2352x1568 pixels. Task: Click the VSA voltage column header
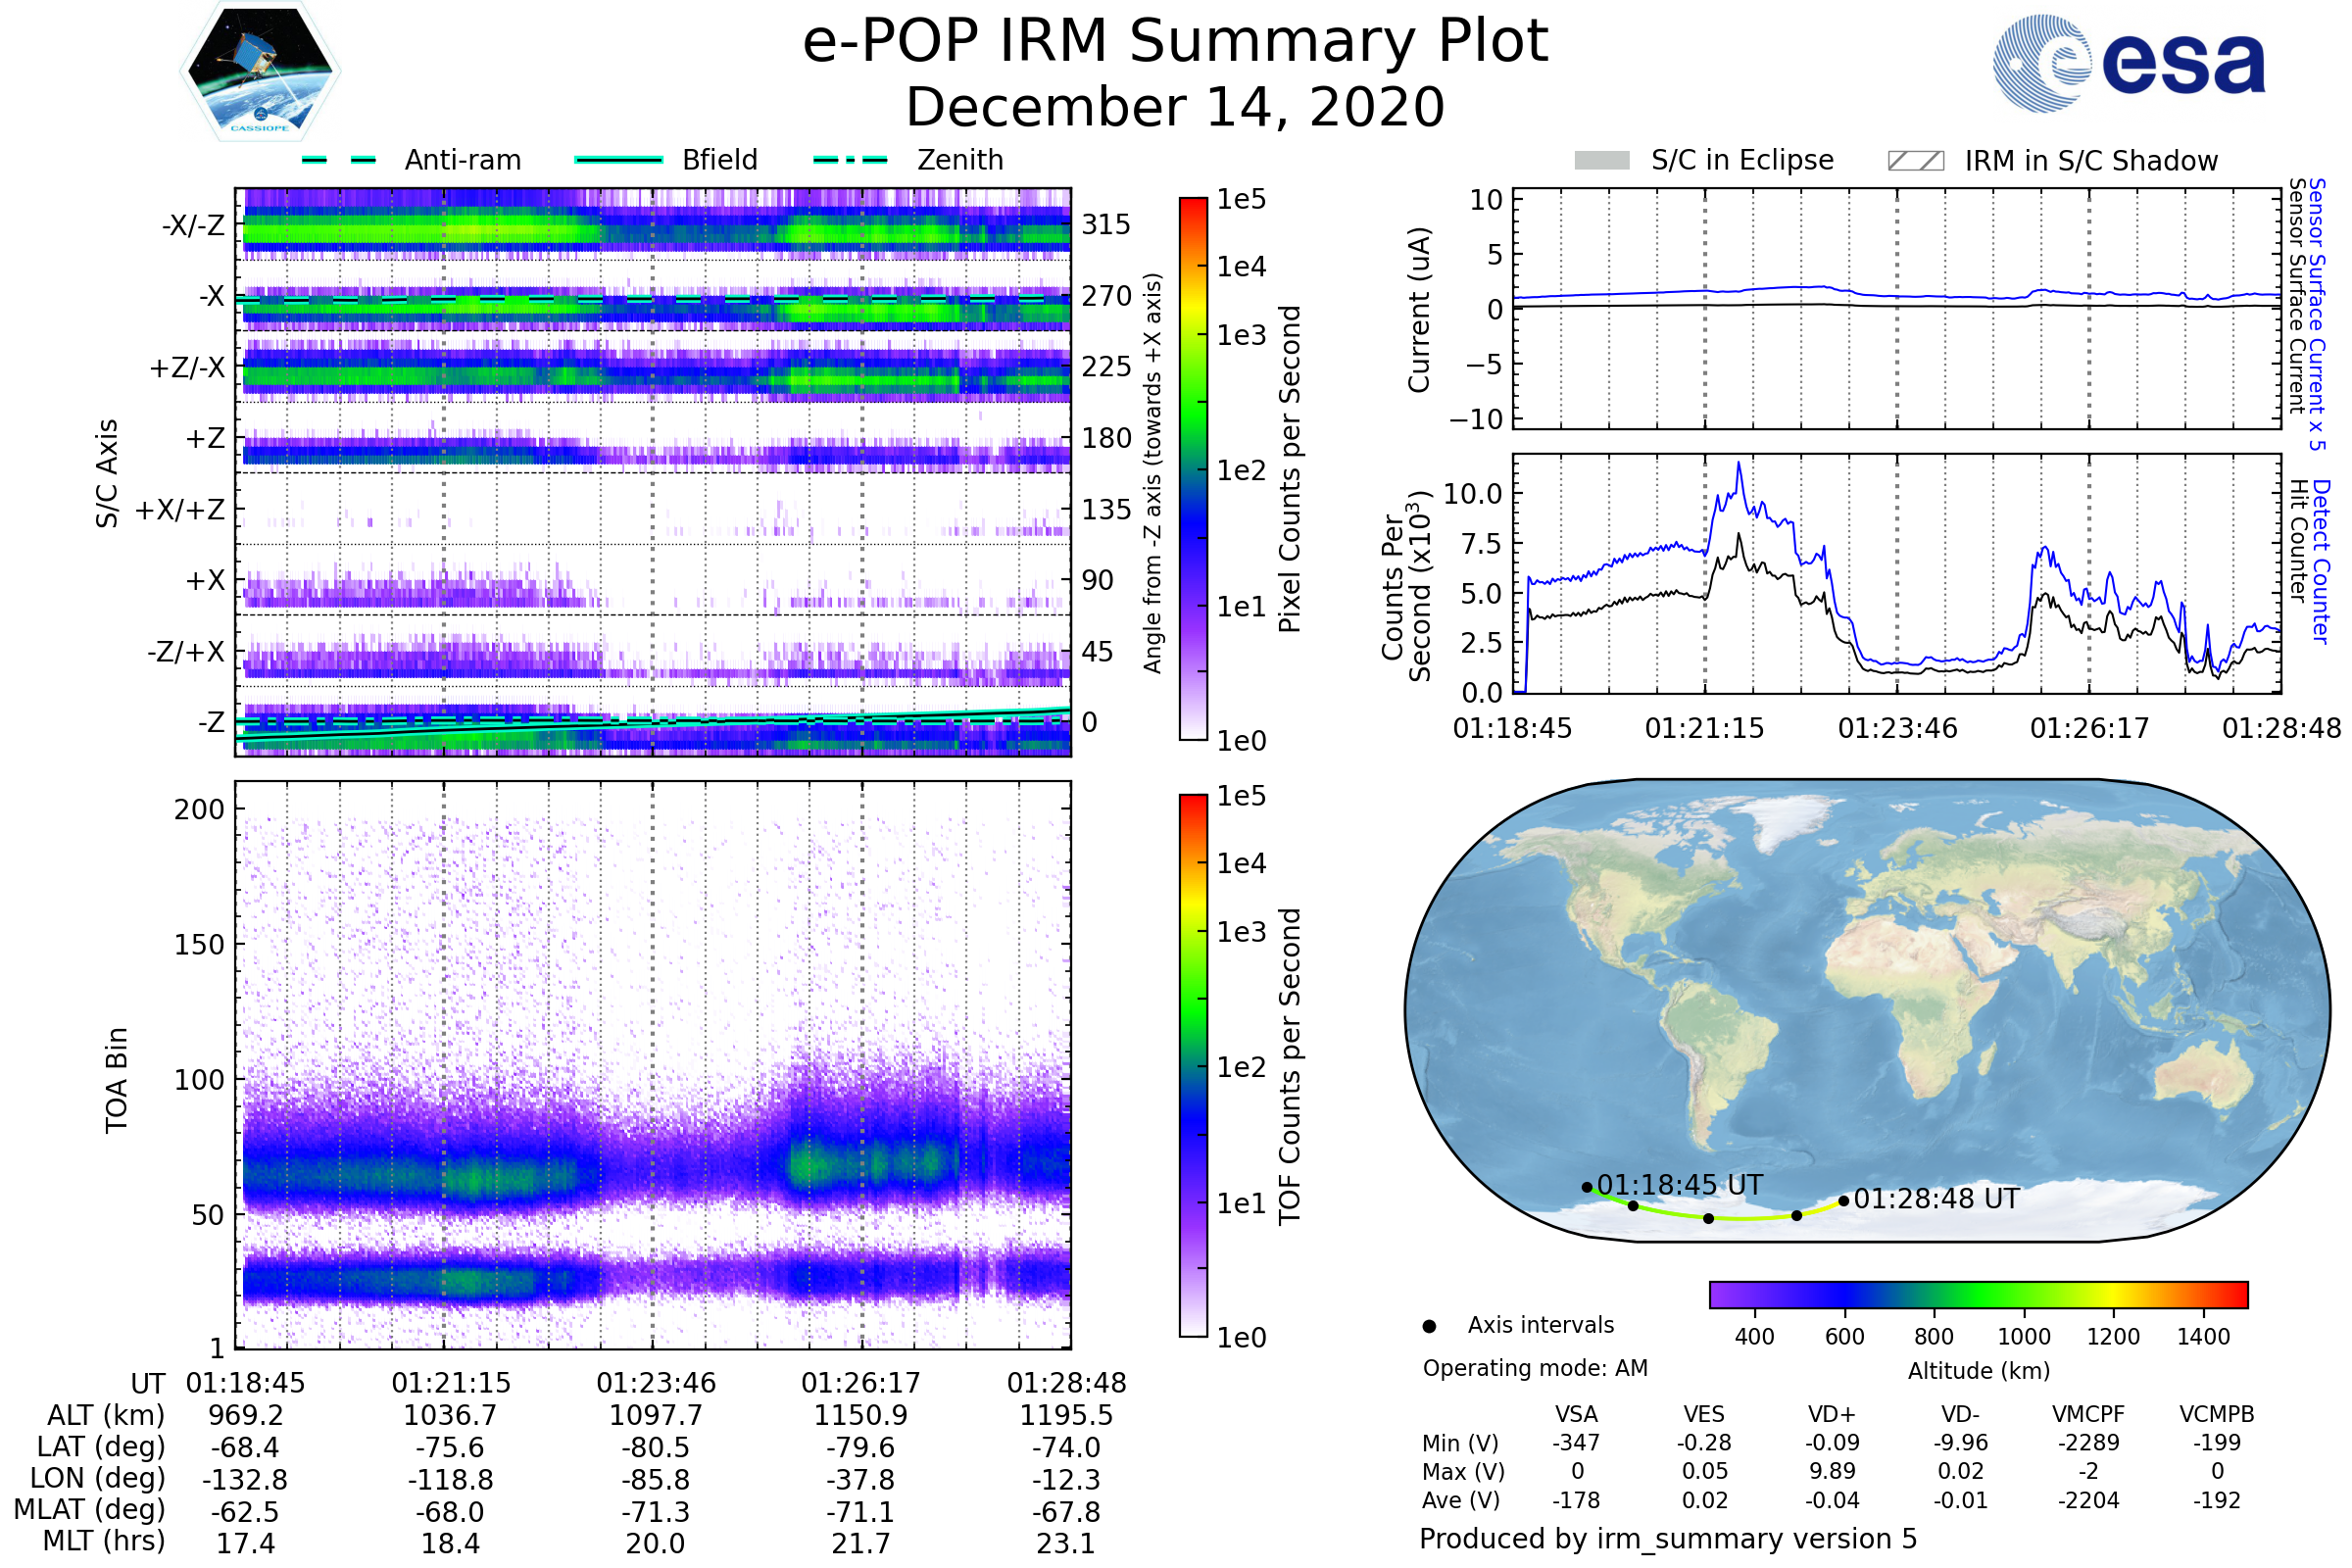coord(1576,1414)
